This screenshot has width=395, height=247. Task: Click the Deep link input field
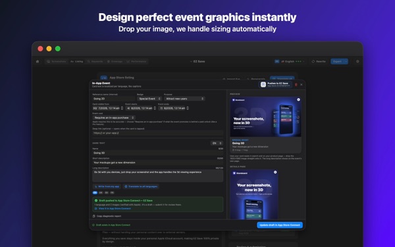click(158, 133)
